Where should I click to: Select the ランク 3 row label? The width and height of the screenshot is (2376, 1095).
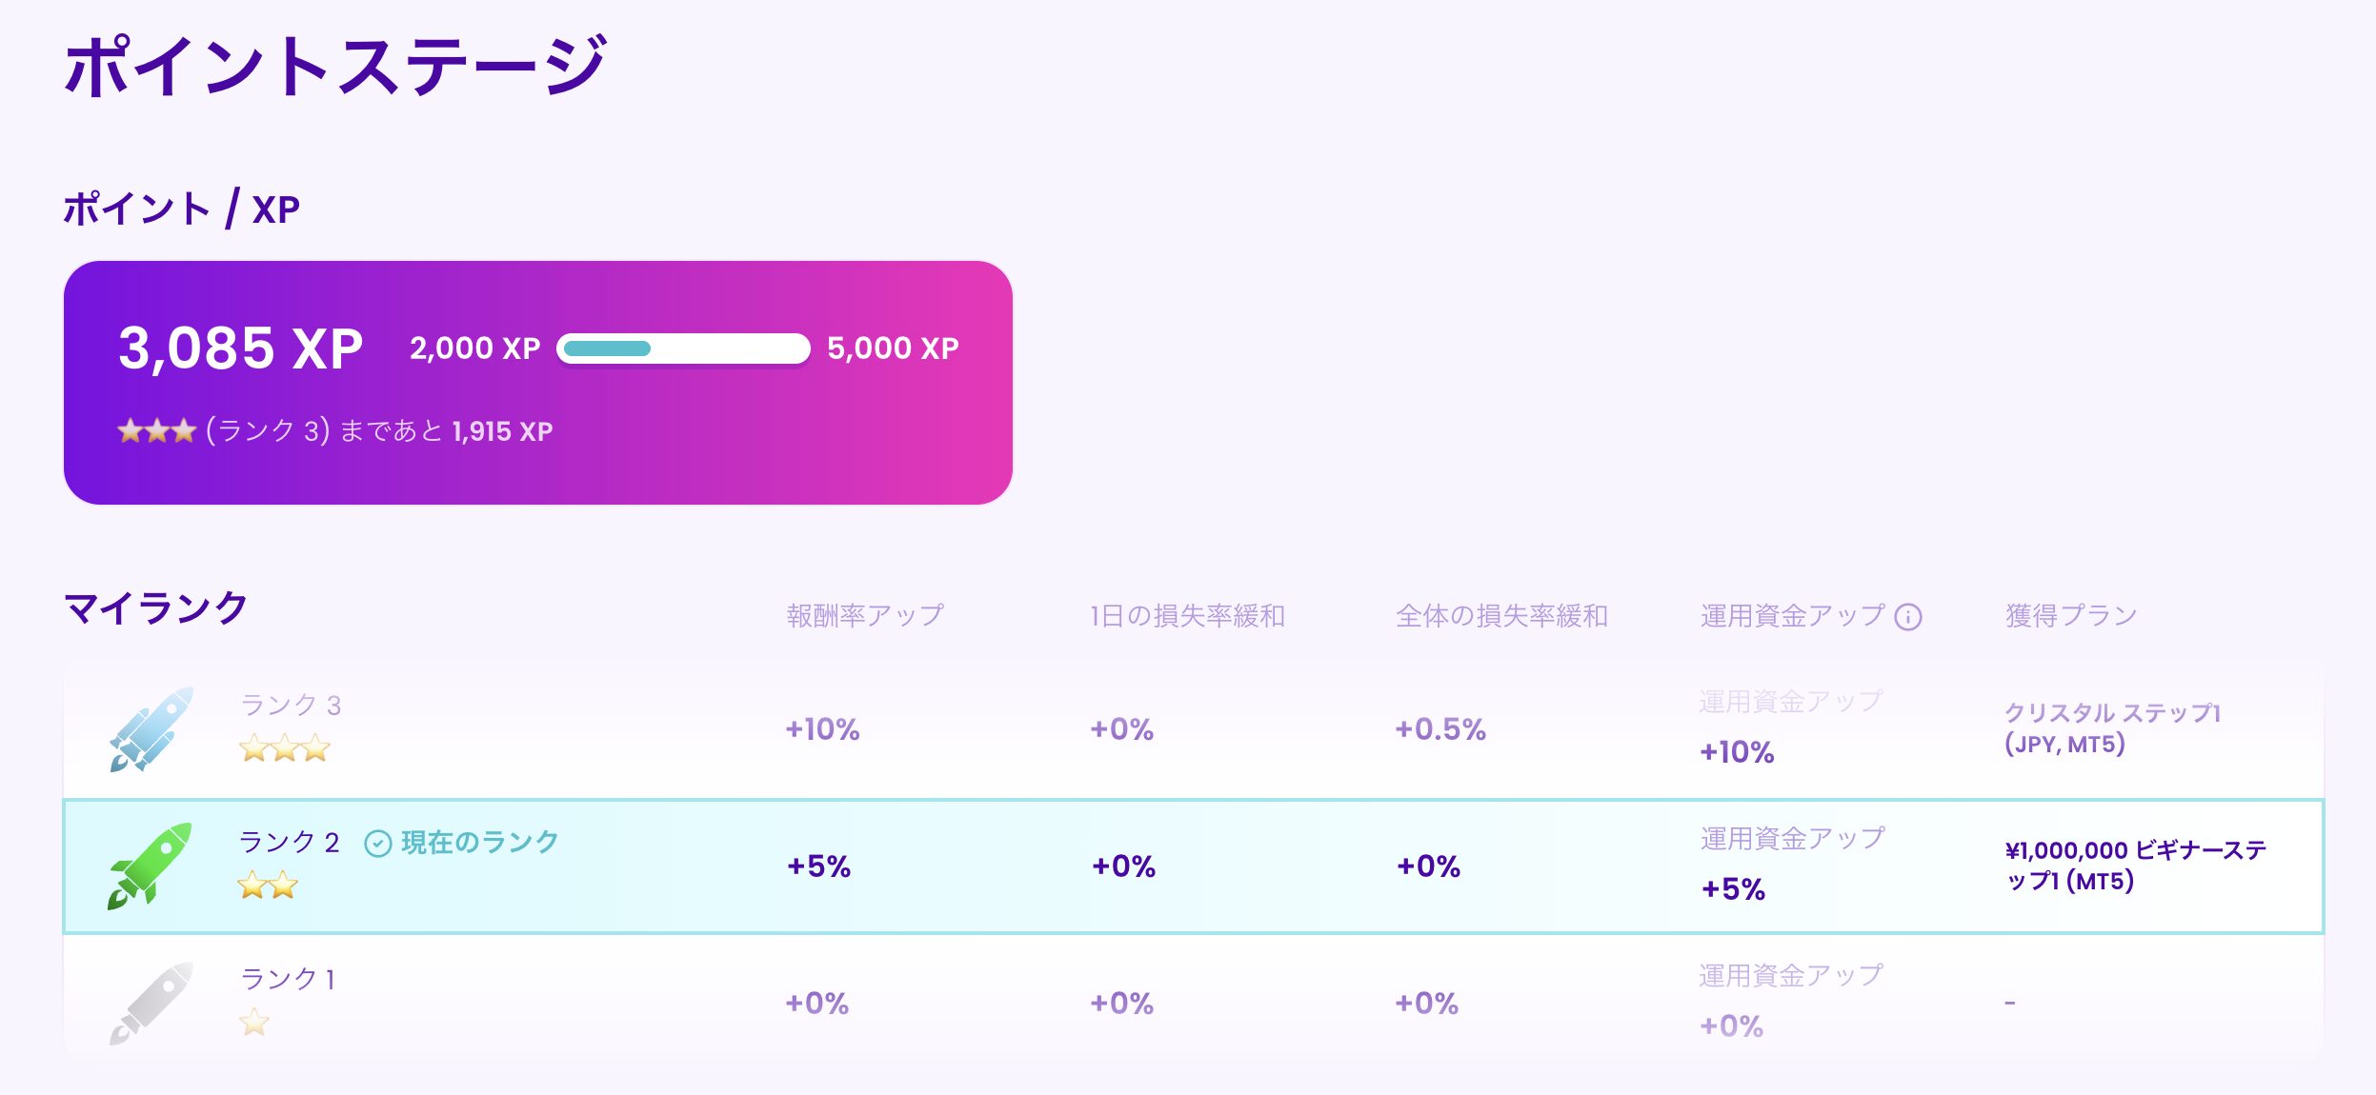click(x=291, y=706)
